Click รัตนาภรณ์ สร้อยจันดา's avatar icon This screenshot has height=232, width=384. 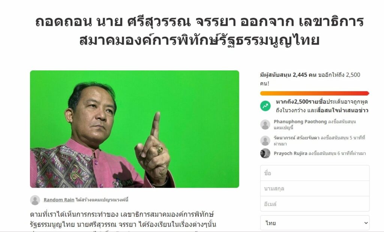point(265,141)
